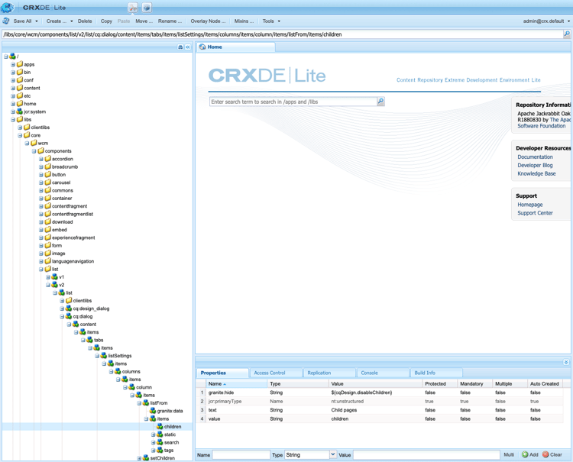Click the first header toolbar tool icon
The image size is (573, 462).
click(x=133, y=8)
